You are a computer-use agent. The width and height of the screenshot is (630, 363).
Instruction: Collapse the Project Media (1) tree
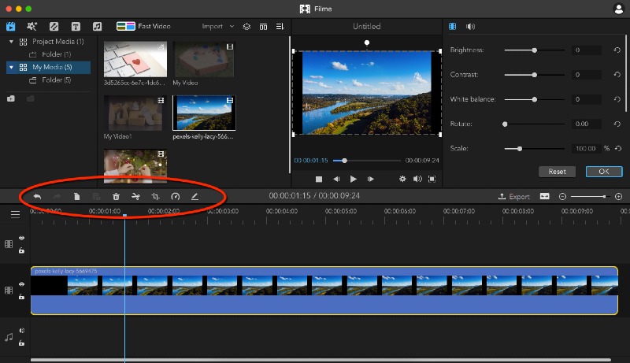pos(11,42)
